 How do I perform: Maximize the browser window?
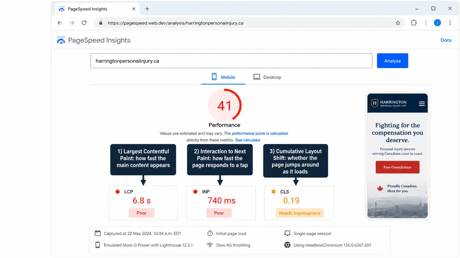433,8
